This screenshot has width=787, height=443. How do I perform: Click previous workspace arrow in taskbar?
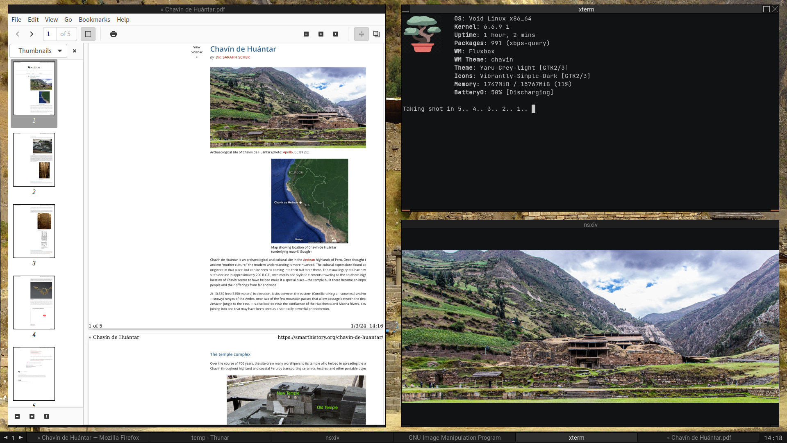click(x=6, y=437)
